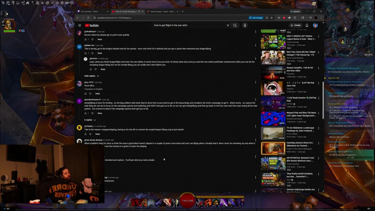Open options menu for @PuX44 reply

[255, 58]
